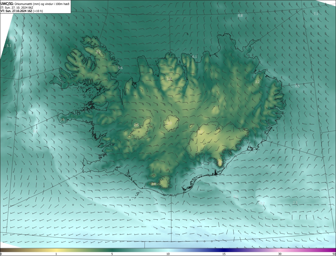Screen dimensions: 336x256
Task: Click the 10.2 value label
Action: 261,203
